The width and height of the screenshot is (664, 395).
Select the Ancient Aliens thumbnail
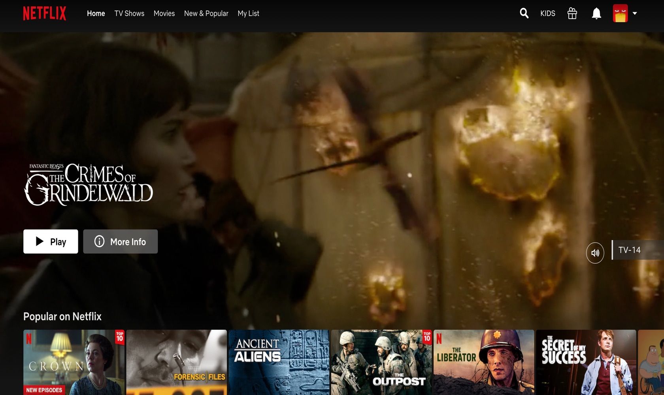click(x=279, y=362)
